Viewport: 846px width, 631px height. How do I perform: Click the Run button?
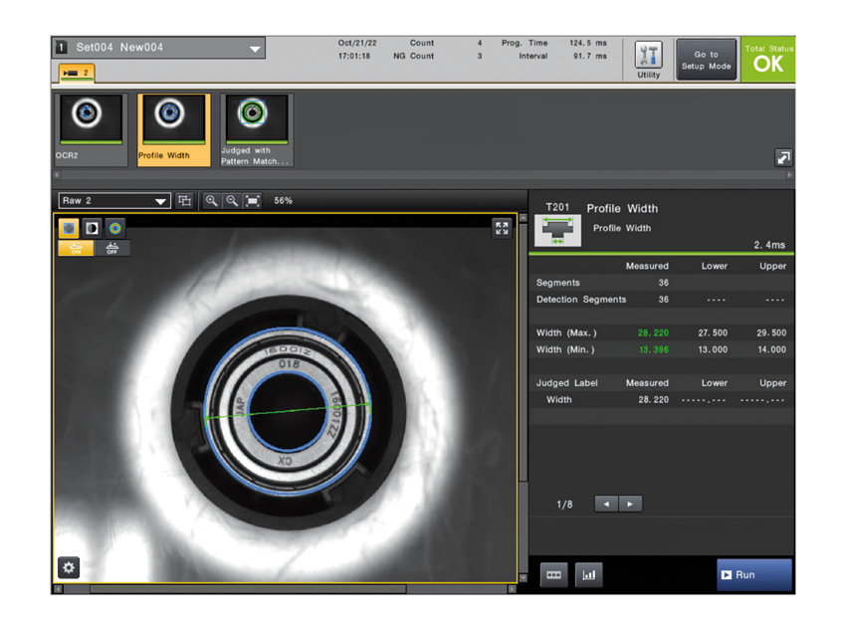tap(754, 575)
